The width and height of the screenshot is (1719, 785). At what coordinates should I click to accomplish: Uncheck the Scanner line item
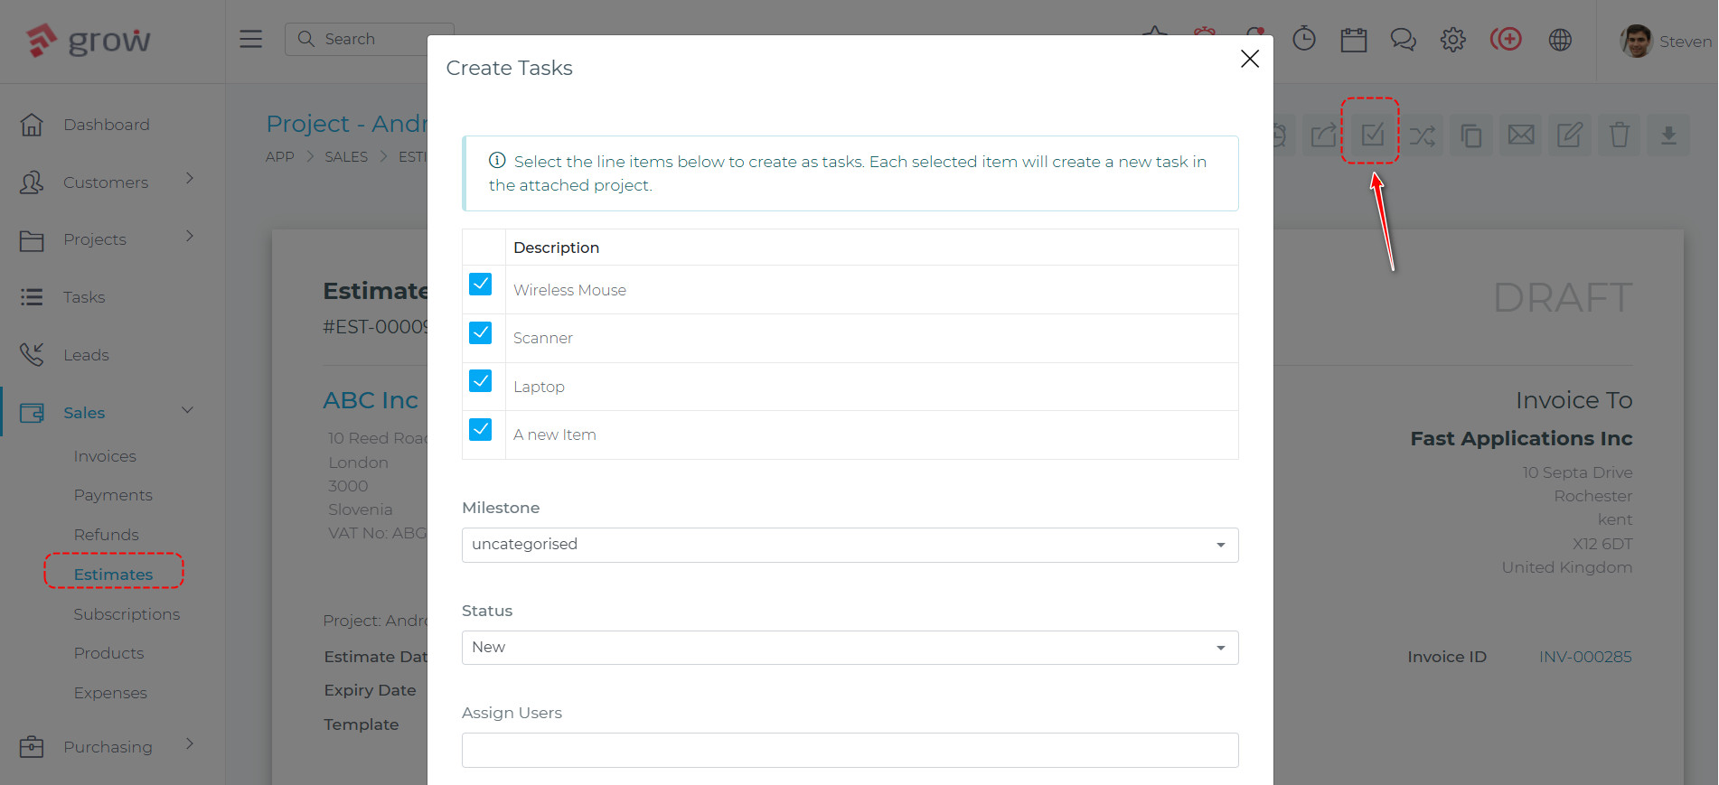click(481, 332)
